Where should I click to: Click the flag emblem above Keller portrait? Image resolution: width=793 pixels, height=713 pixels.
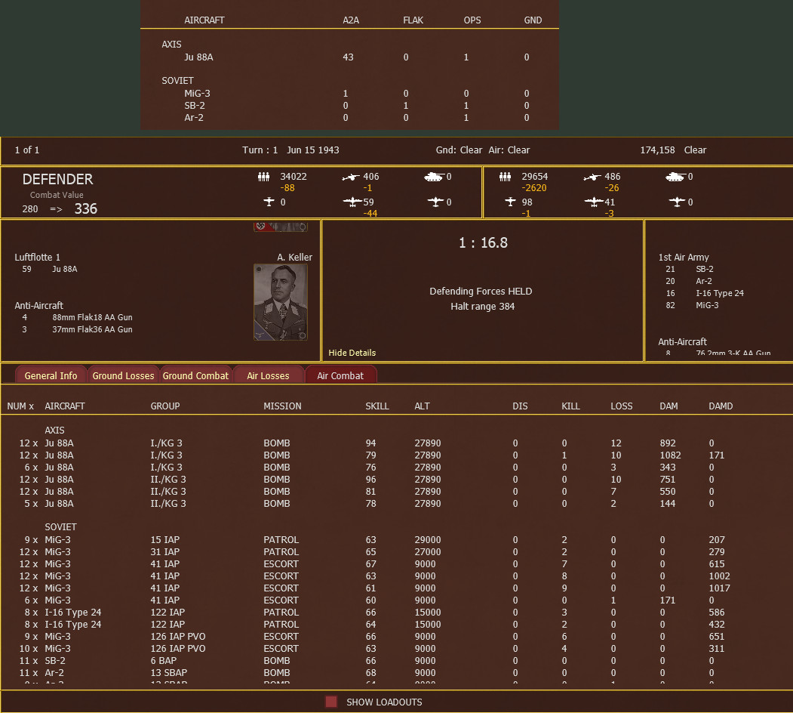[x=280, y=227]
